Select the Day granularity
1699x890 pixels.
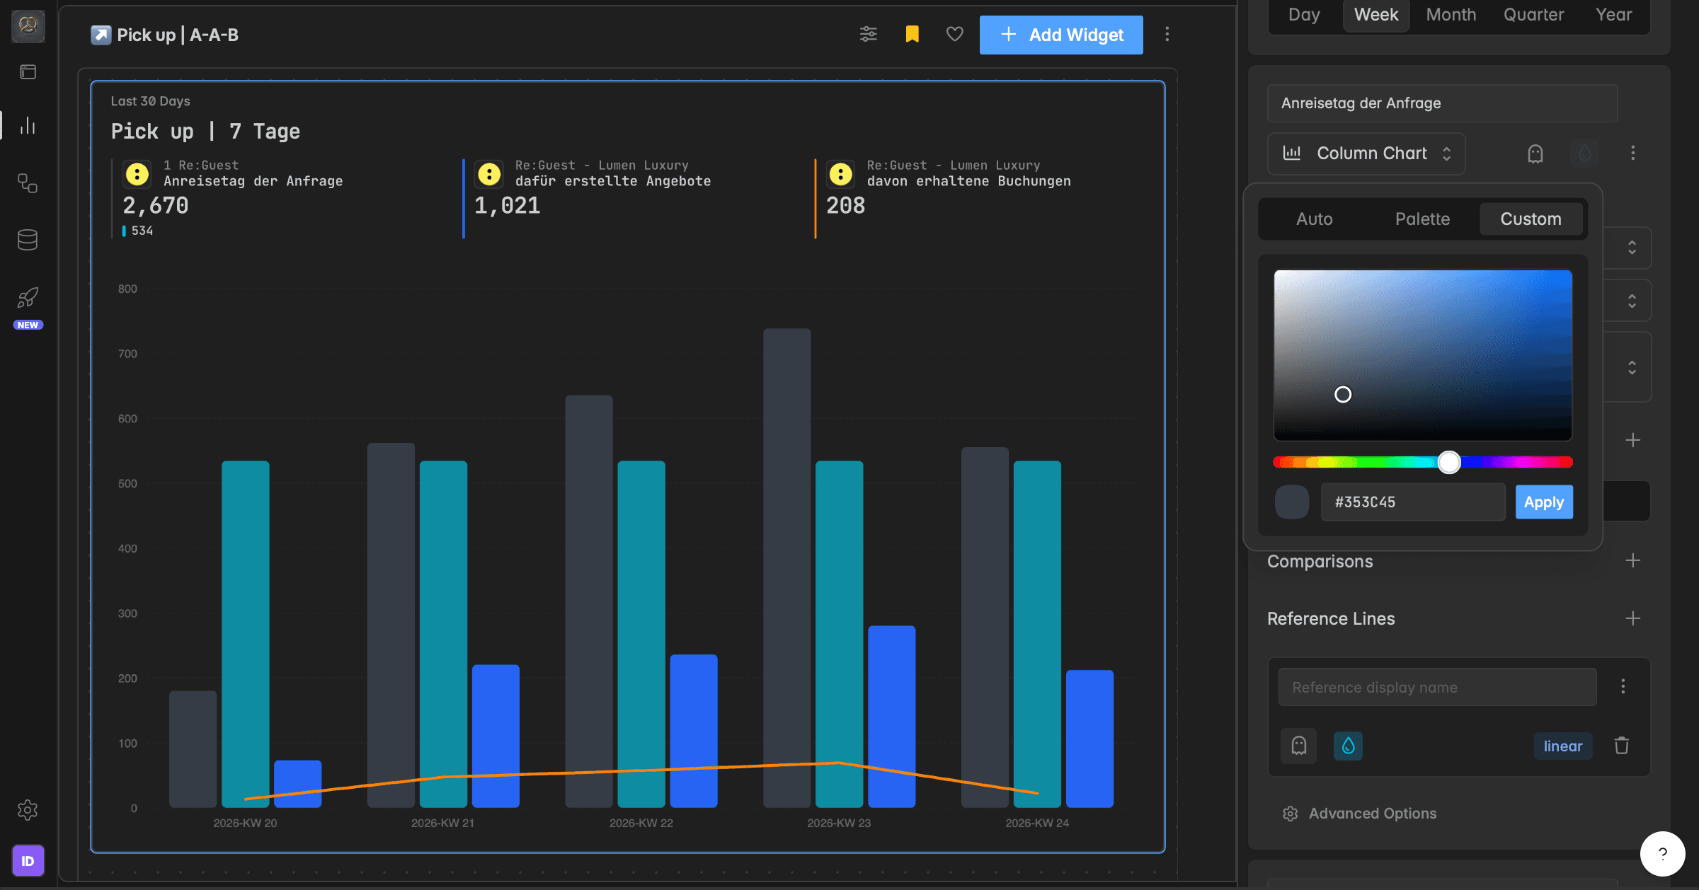(x=1304, y=15)
